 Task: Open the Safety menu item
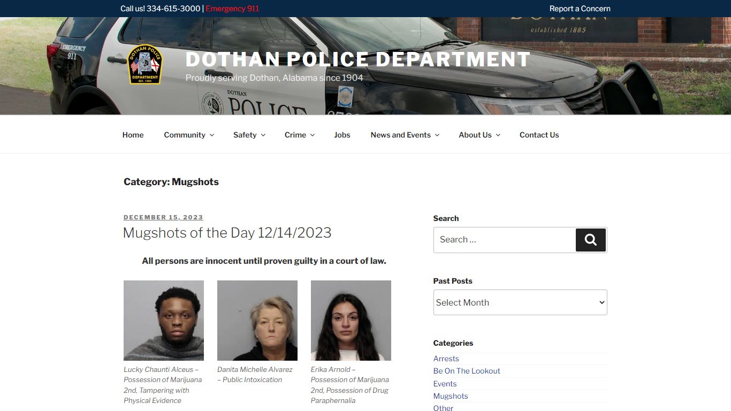click(x=245, y=135)
